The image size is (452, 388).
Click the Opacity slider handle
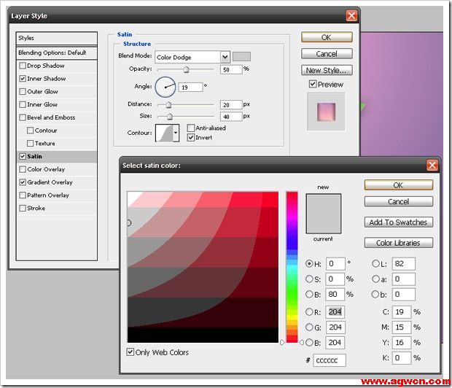point(187,69)
